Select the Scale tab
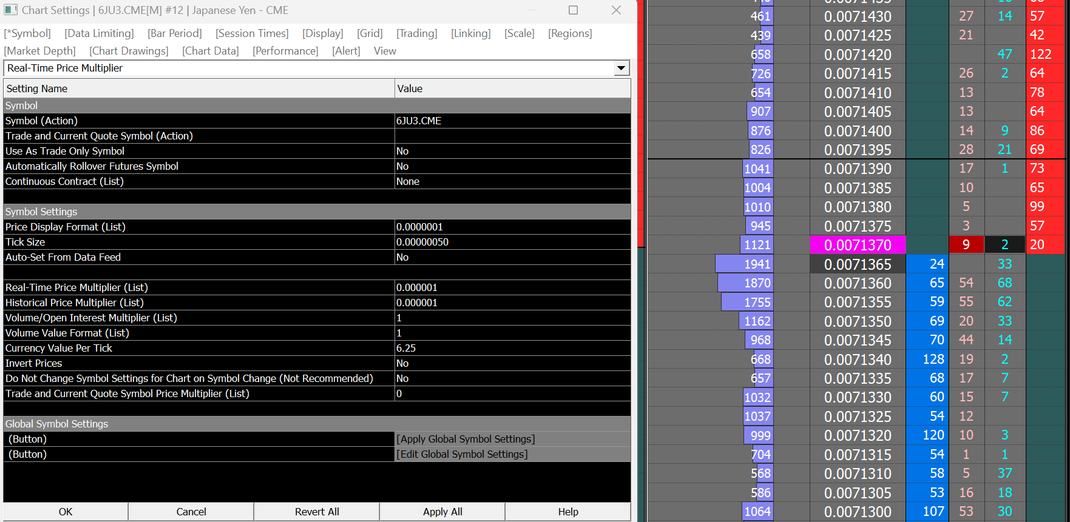The height and width of the screenshot is (522, 1070). [x=520, y=33]
